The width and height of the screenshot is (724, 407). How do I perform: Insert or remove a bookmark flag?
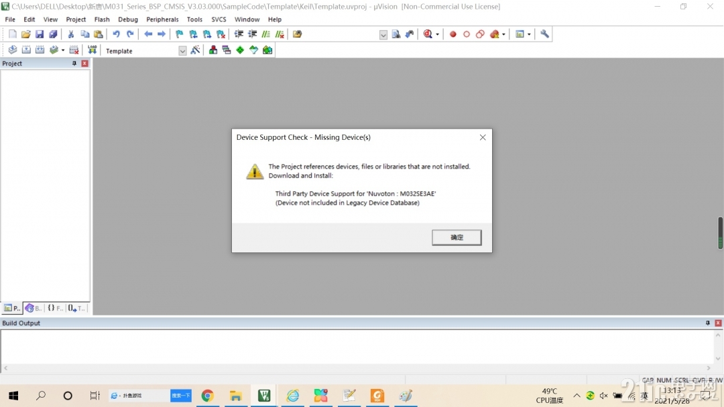(180, 34)
